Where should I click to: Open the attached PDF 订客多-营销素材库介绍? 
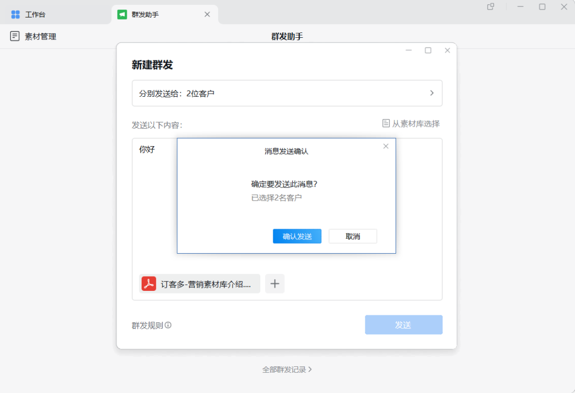coord(200,284)
